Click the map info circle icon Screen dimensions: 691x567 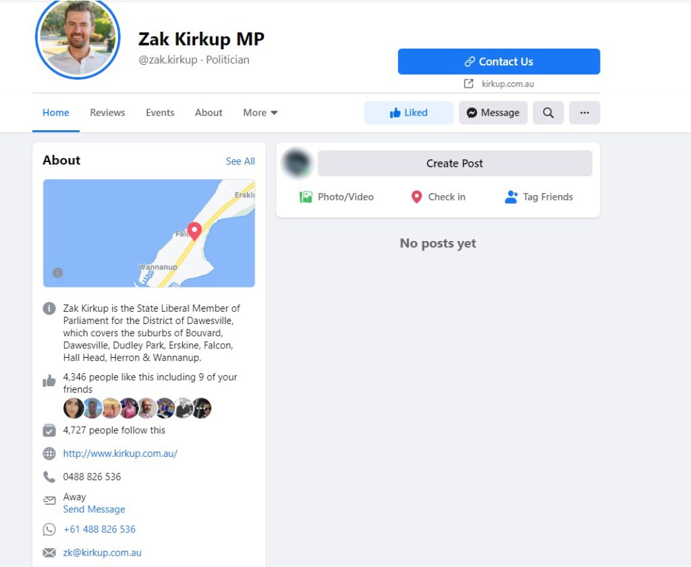pyautogui.click(x=58, y=273)
